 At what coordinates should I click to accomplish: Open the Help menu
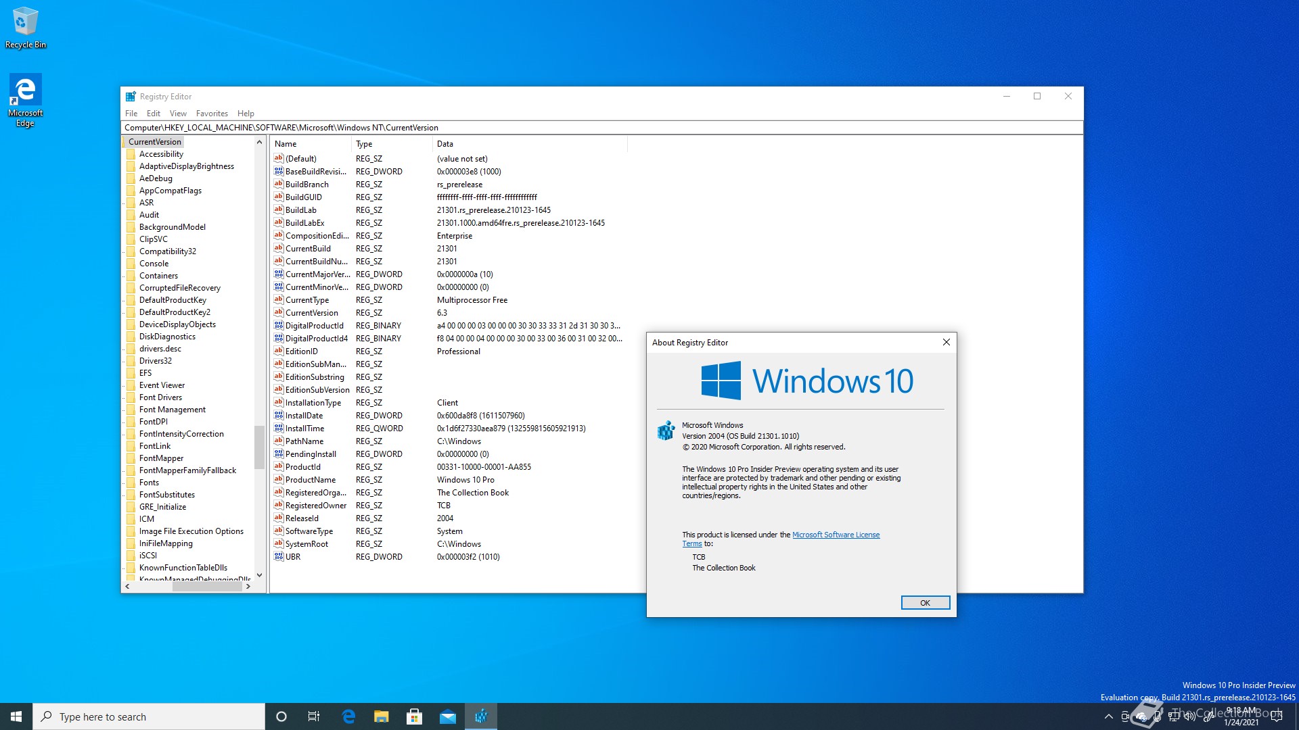click(x=246, y=114)
